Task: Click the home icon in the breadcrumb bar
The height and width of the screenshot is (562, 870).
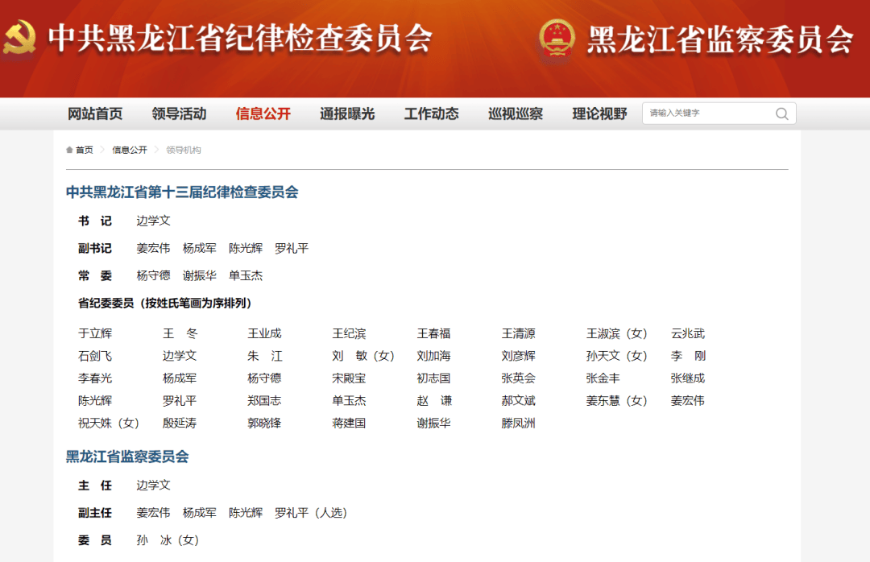Action: (x=68, y=149)
